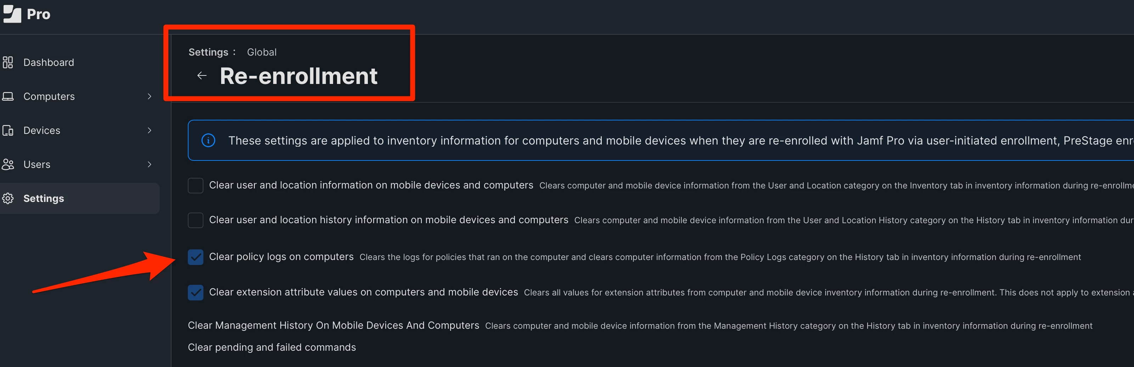Click the Devices icon in sidebar
1134x367 pixels.
point(7,131)
